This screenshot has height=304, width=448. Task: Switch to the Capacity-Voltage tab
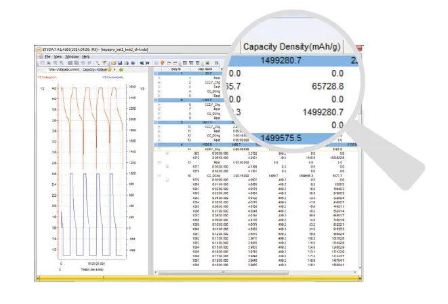click(98, 69)
